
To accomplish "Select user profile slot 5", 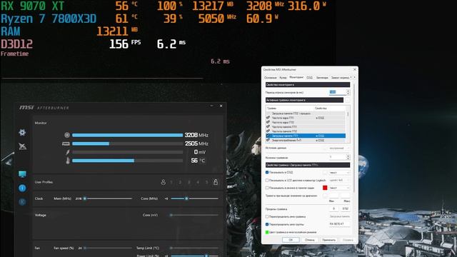I will (x=206, y=183).
